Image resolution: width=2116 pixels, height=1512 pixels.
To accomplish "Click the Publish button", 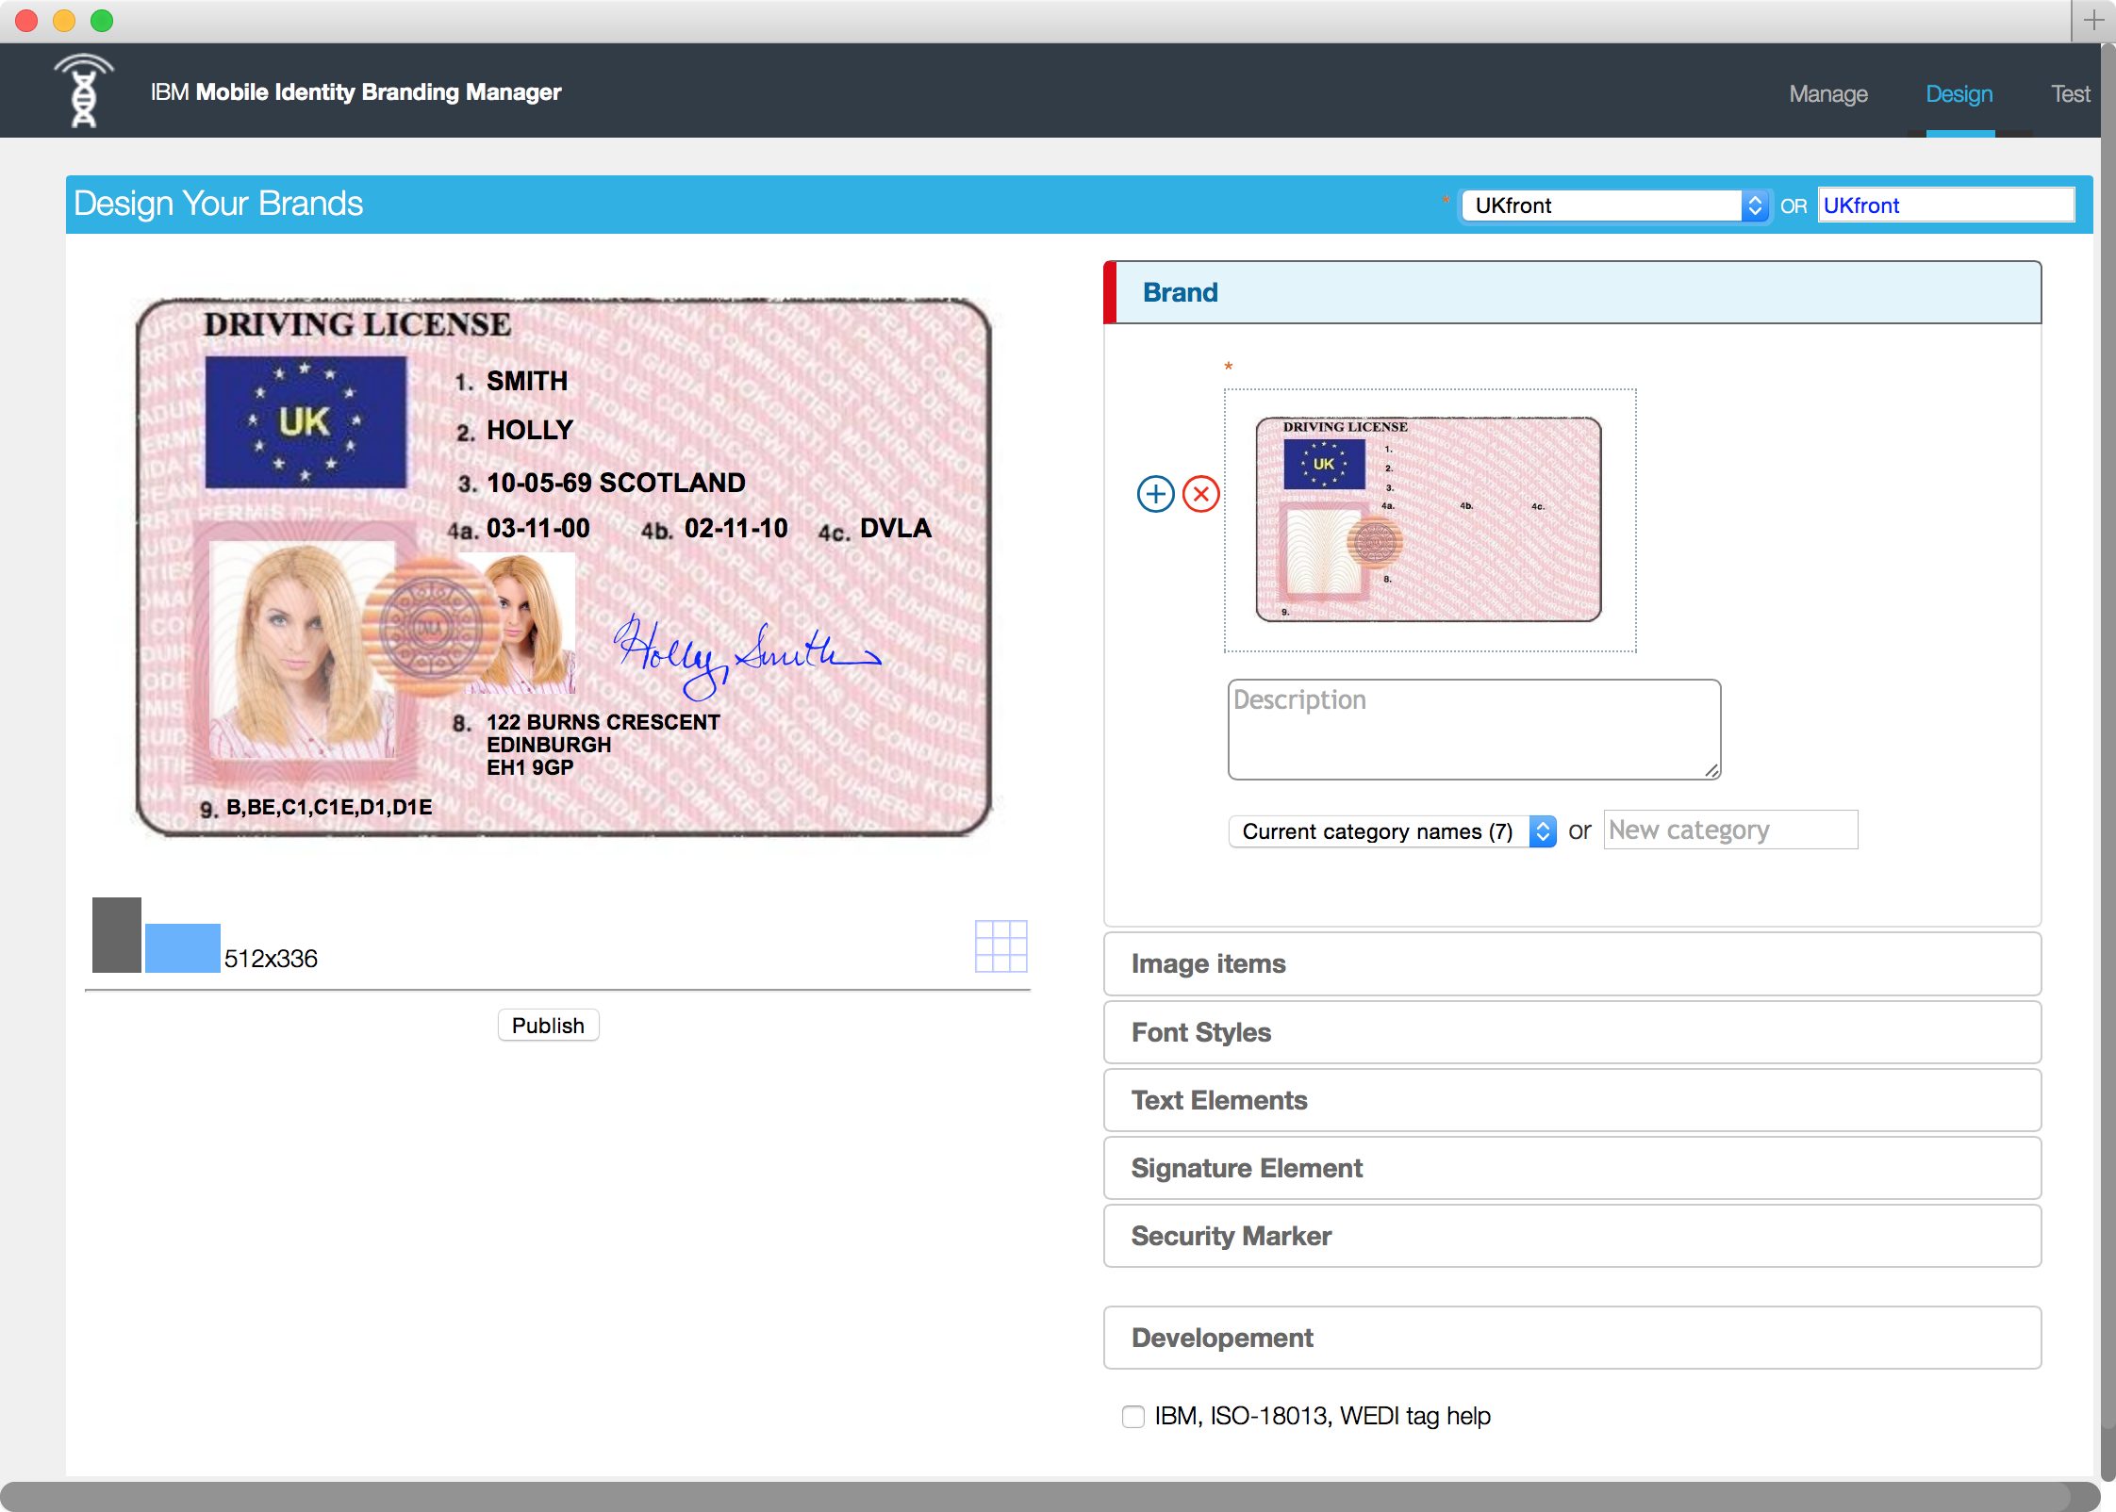I will 548,1026.
